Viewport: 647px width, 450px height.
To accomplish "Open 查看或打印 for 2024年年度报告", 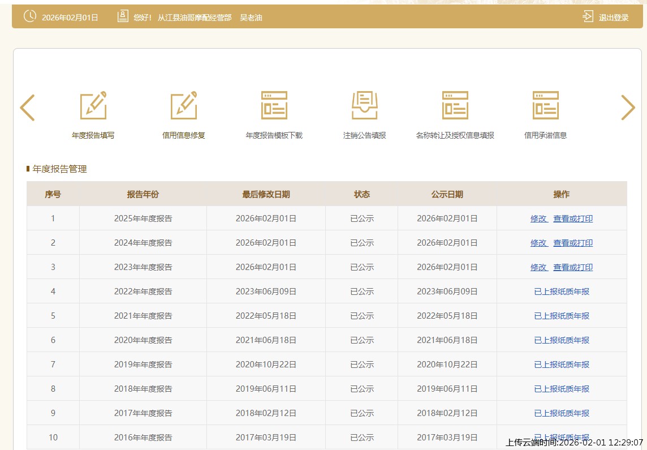I will tap(573, 243).
